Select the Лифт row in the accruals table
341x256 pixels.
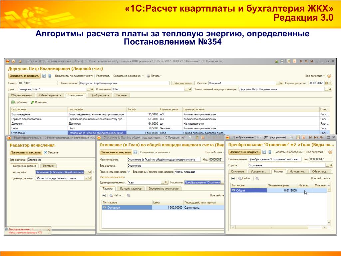click(170, 128)
